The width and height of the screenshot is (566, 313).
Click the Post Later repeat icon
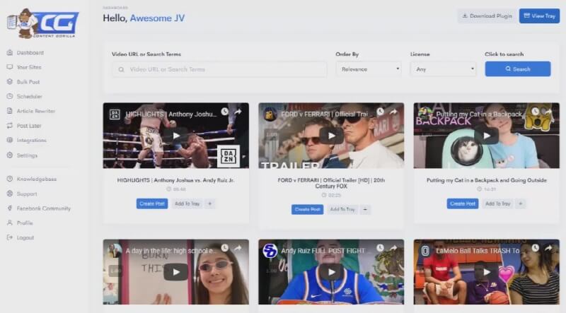pyautogui.click(x=10, y=126)
